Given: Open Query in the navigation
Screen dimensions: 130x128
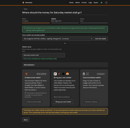Looking at the screenshot, I should (96, 2).
